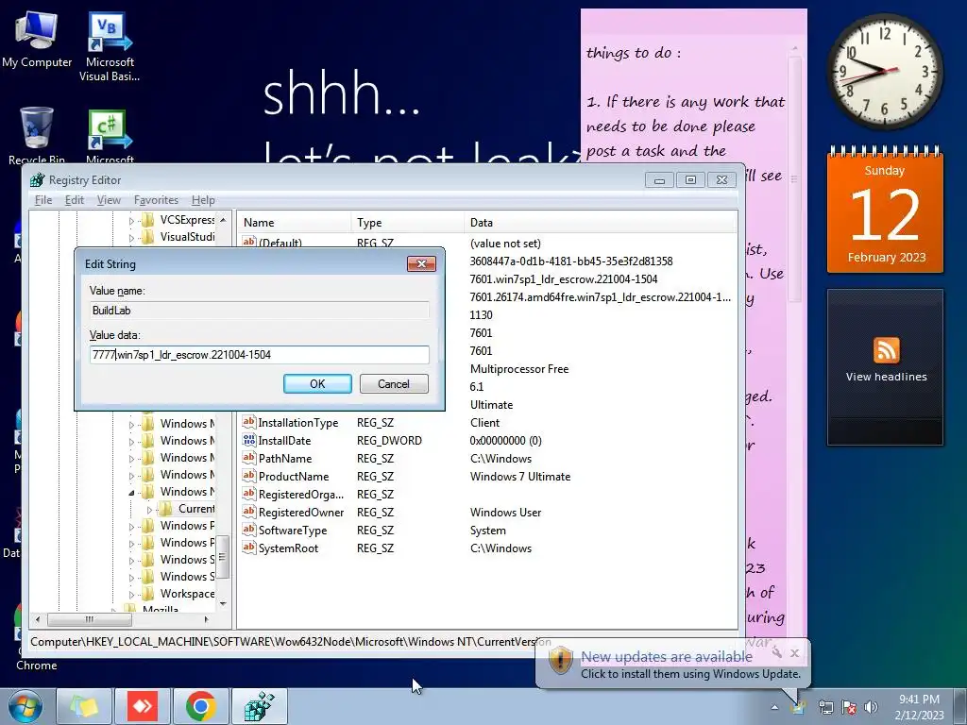Confirm edit with OK button
Screen dimensions: 967x725
point(317,383)
